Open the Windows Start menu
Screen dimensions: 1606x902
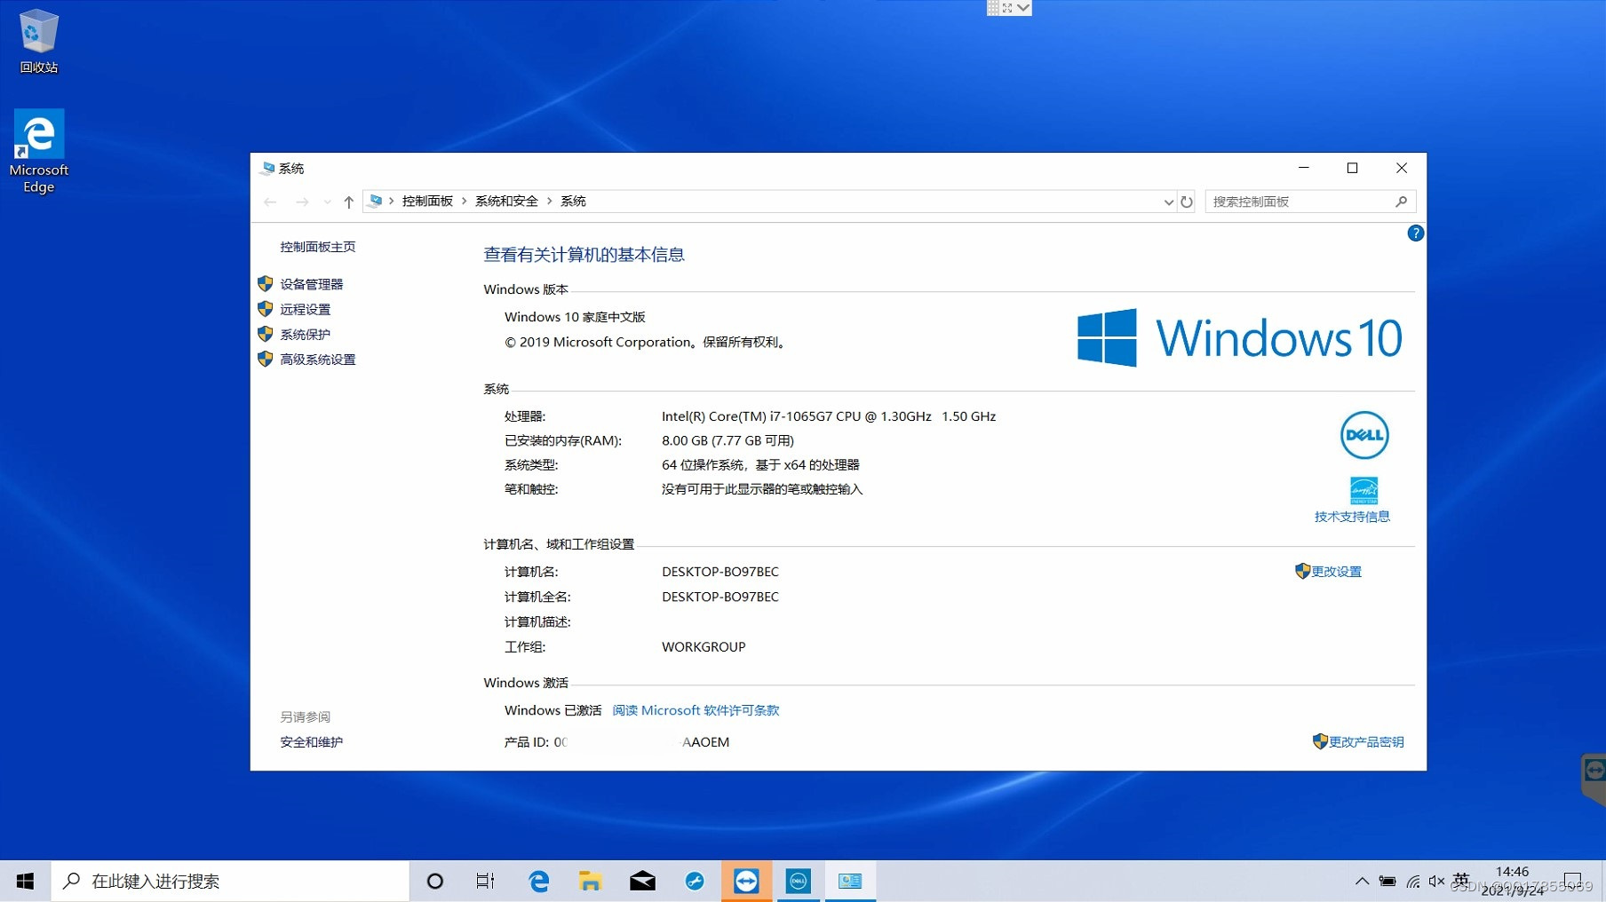click(x=25, y=881)
